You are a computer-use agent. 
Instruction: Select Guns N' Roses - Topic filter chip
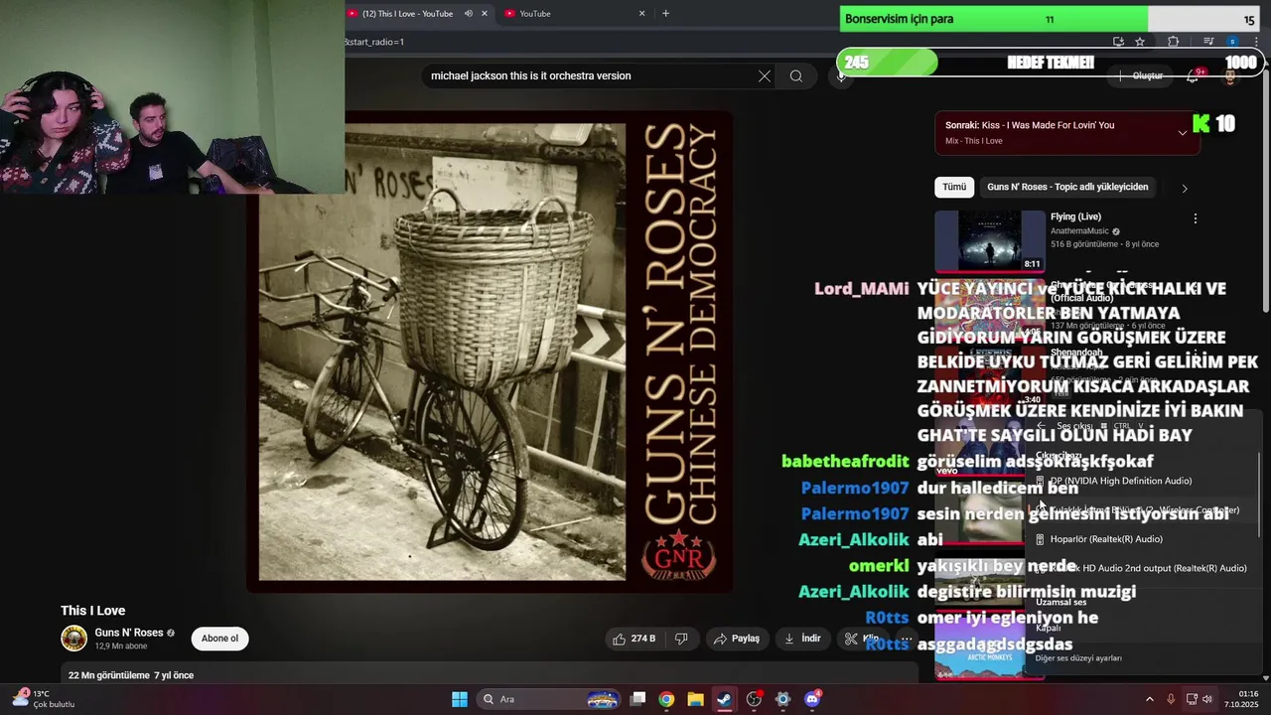pos(1067,187)
